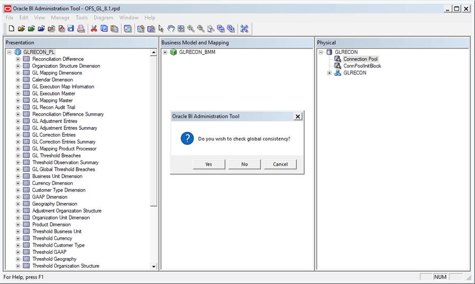
Task: Open the Tools menu
Action: point(82,17)
